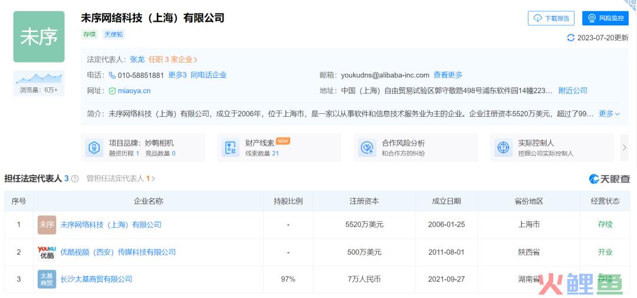Click date 2006-01-25

[446, 225]
